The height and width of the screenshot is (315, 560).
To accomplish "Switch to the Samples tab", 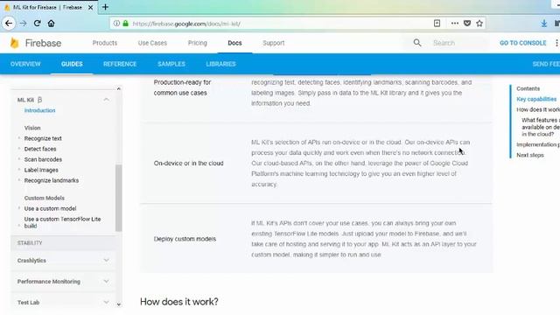I will click(171, 64).
